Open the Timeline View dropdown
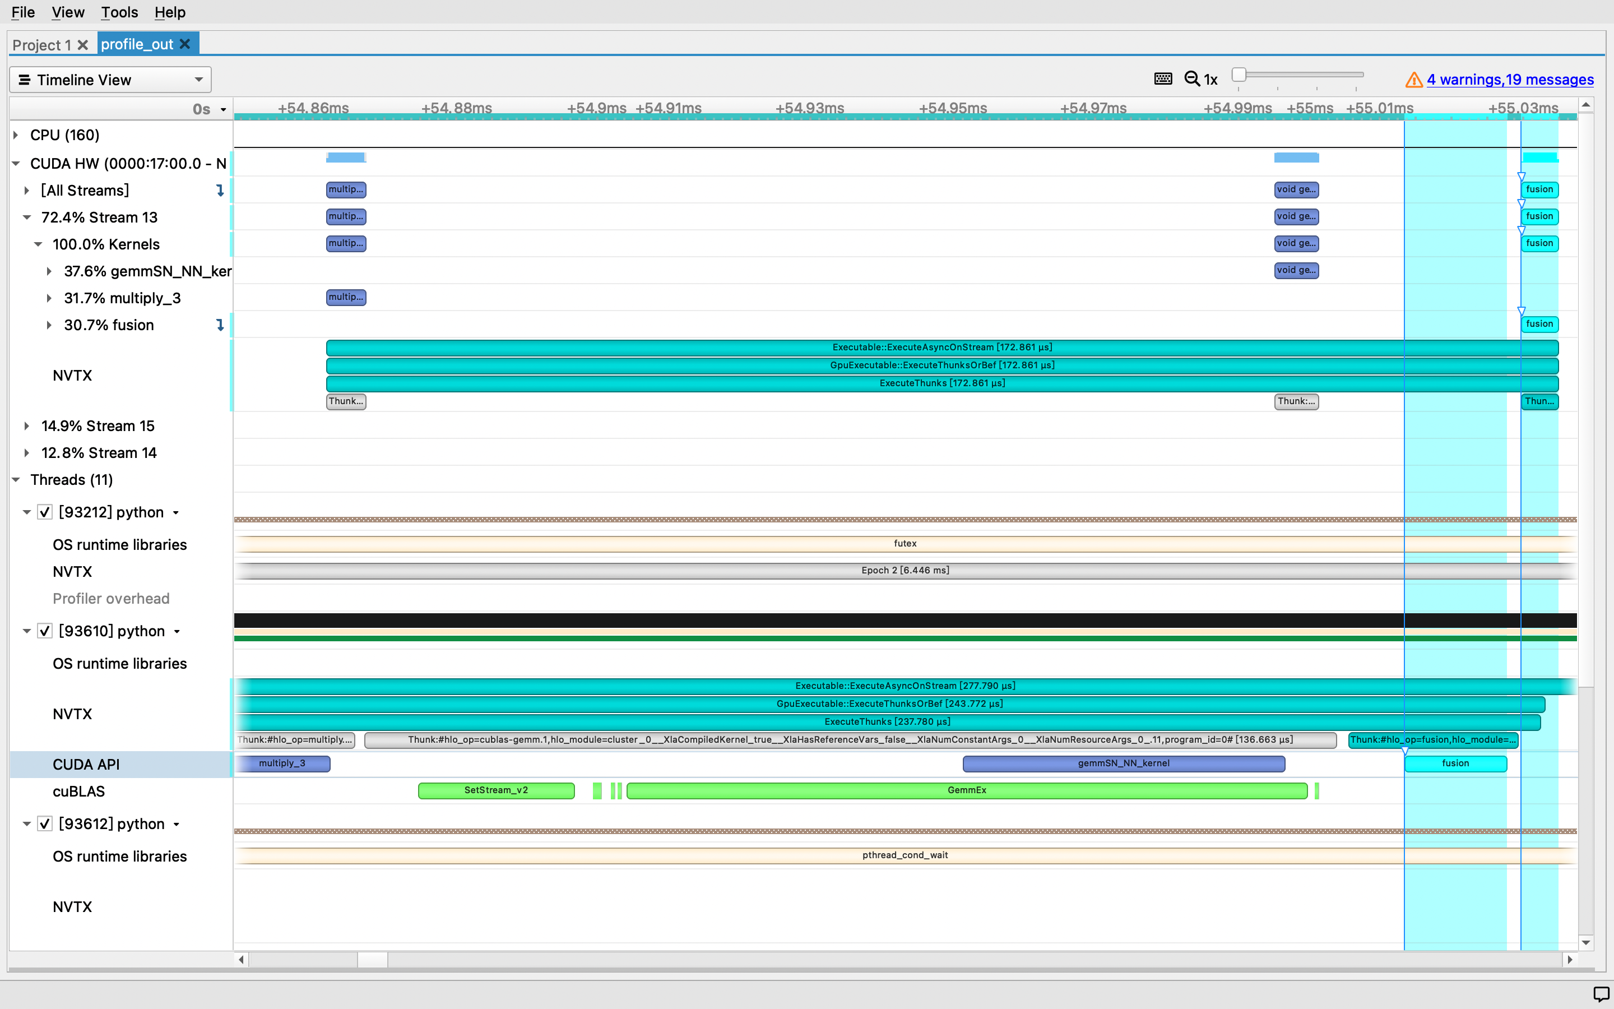Viewport: 1614px width, 1009px height. tap(111, 80)
